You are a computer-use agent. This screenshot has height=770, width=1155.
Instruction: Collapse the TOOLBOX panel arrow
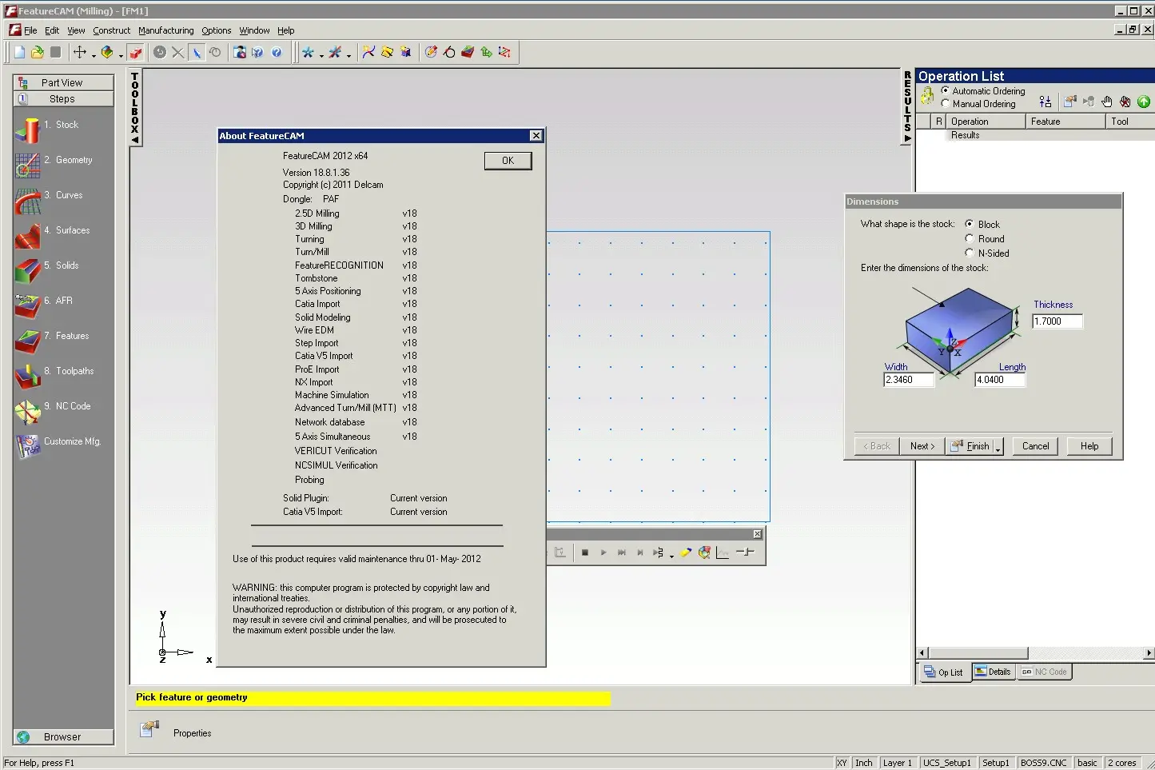pos(135,140)
